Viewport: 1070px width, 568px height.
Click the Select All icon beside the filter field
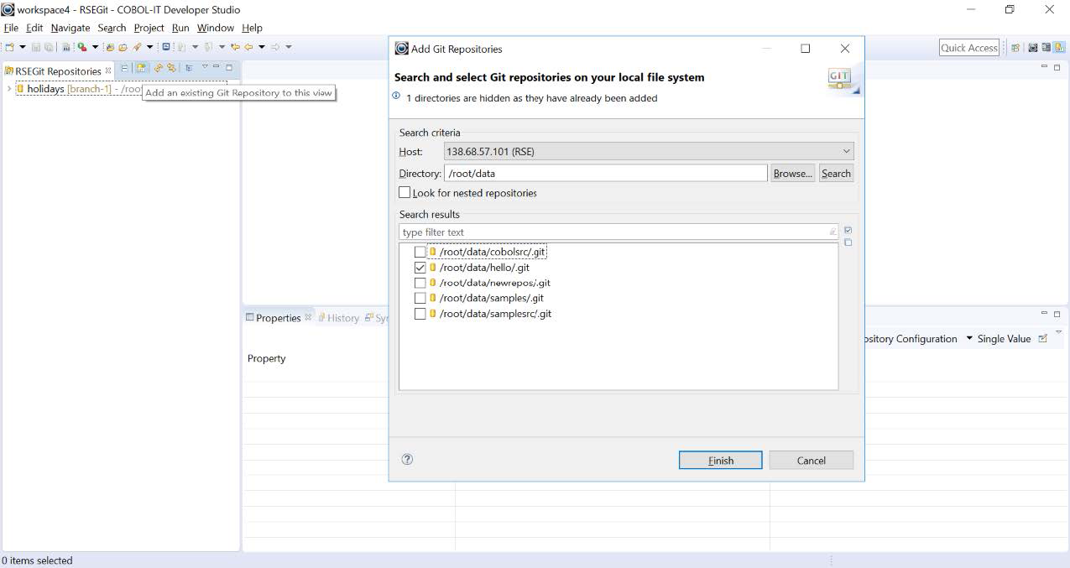[848, 229]
